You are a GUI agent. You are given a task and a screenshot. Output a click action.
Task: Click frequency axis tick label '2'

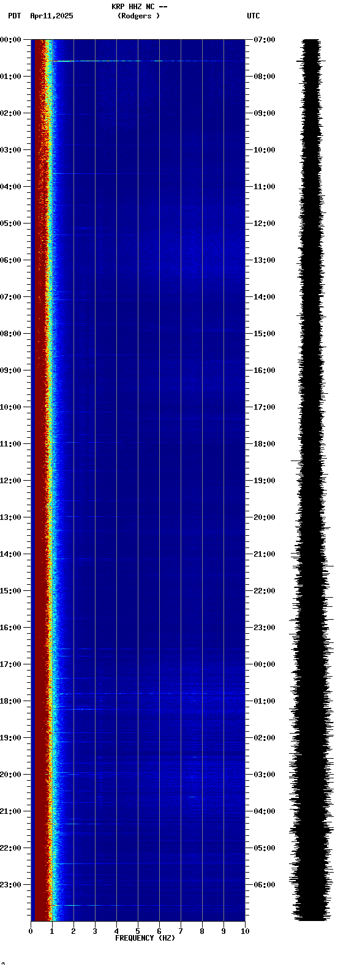point(73,931)
